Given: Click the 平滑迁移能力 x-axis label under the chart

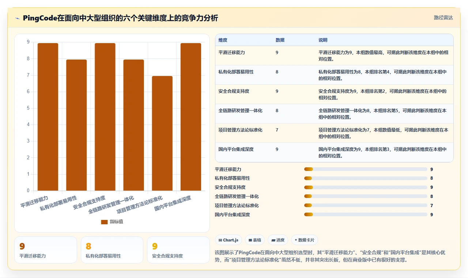Looking at the screenshot, I should click(34, 202).
